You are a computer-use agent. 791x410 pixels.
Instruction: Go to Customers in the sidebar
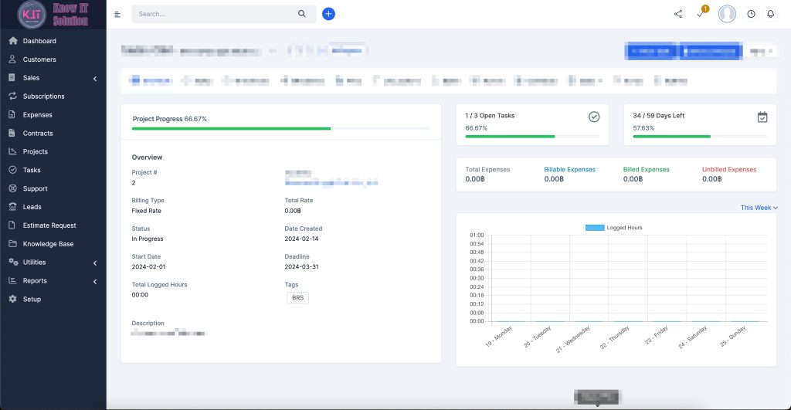39,59
